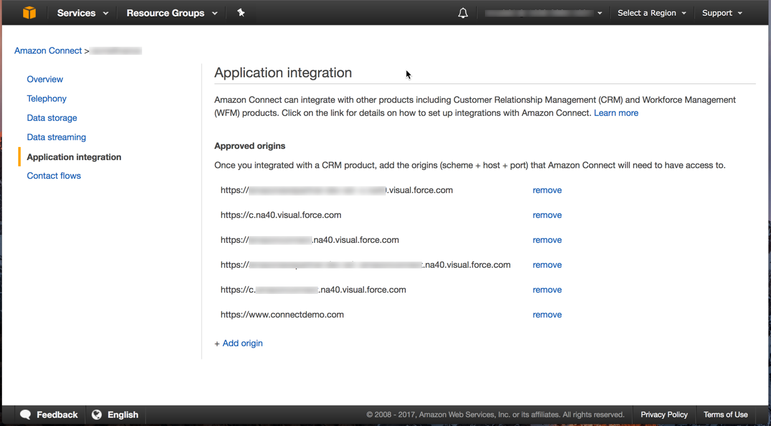Follow the Amazon Connect breadcrumb link
Screen dimensions: 771x426
[x=48, y=50]
